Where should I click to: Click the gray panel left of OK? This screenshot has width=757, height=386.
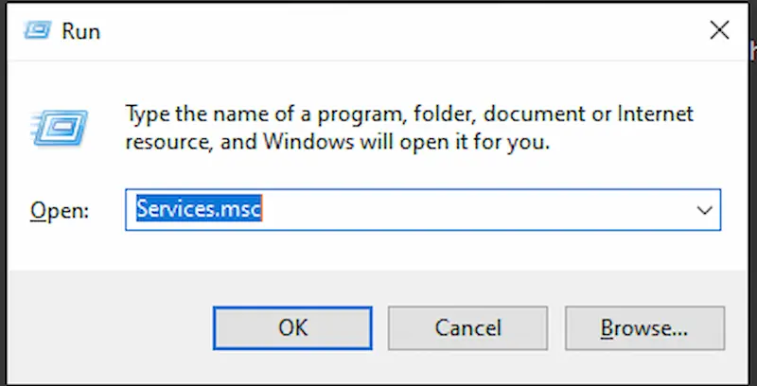coord(111,328)
